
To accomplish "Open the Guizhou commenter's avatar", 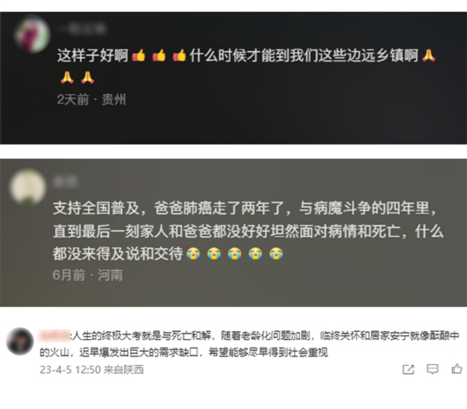I will (x=33, y=34).
